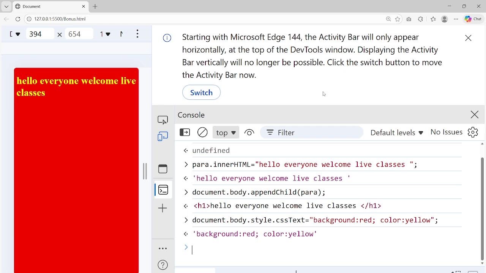This screenshot has height=273, width=486.
Task: Click the plus icon to add more tools
Action: tap(163, 208)
